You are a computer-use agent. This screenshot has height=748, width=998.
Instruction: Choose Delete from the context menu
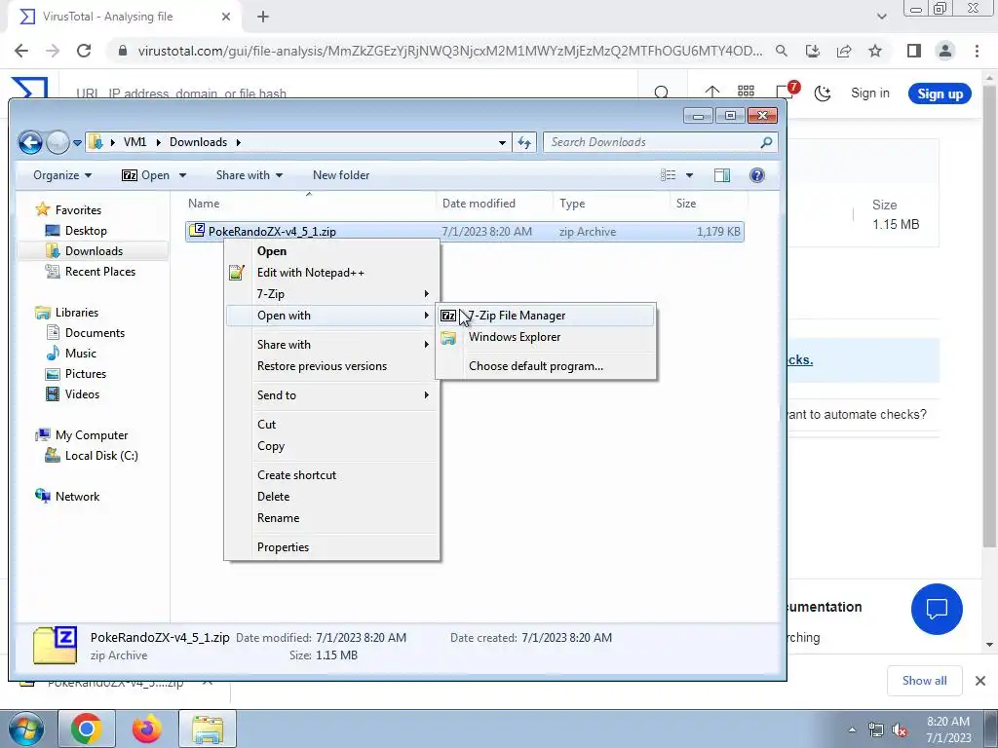point(331,497)
